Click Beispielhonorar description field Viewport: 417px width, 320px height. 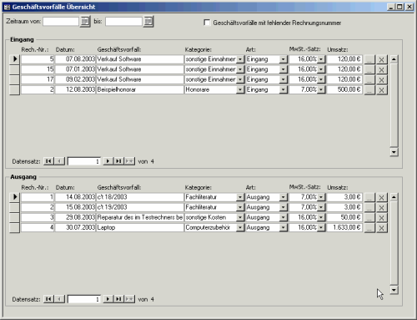(x=140, y=89)
